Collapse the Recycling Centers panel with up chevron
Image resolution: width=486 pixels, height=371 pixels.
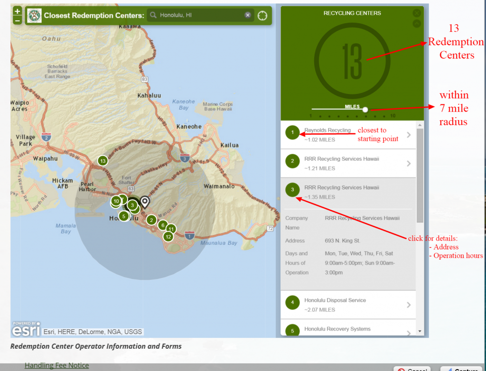click(417, 24)
